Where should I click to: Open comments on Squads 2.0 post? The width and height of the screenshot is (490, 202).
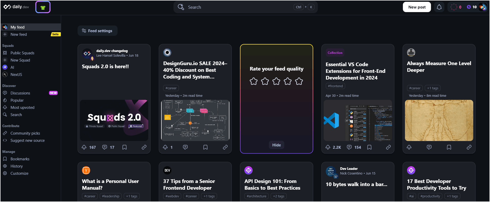(105, 147)
